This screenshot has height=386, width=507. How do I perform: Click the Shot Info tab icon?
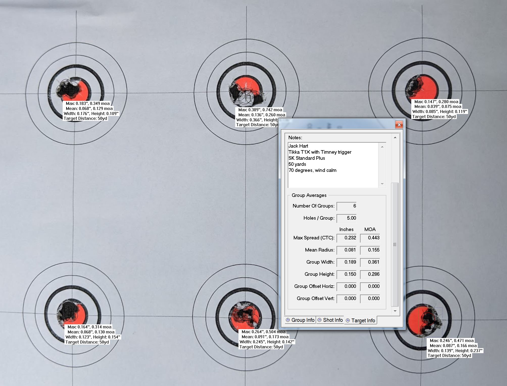(319, 320)
